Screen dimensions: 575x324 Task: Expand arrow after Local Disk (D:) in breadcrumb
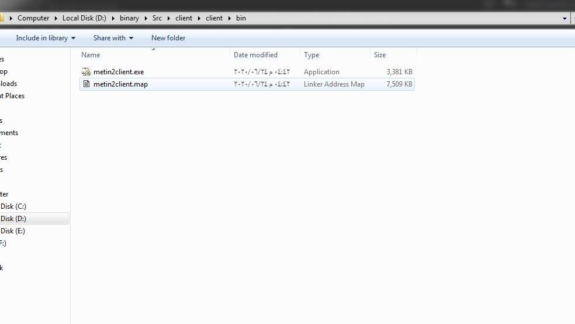(x=113, y=18)
